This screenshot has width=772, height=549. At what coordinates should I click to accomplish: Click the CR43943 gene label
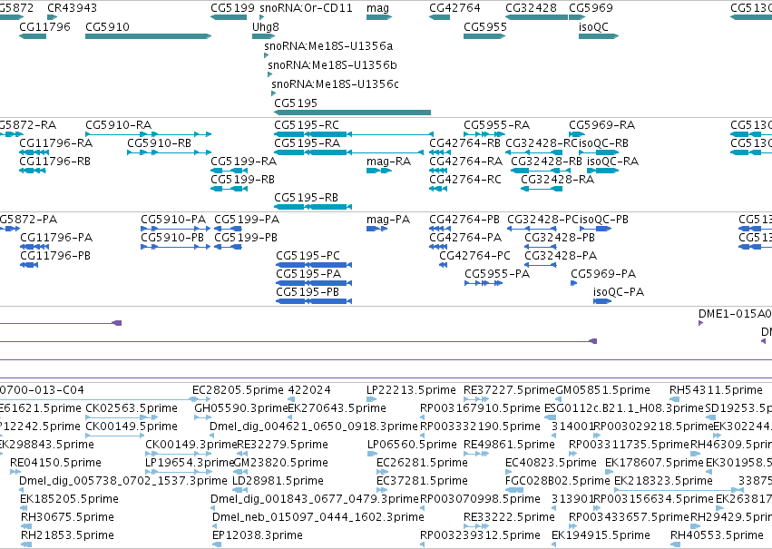click(x=72, y=8)
